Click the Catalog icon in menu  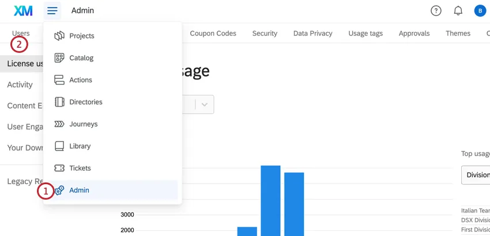[x=59, y=58]
